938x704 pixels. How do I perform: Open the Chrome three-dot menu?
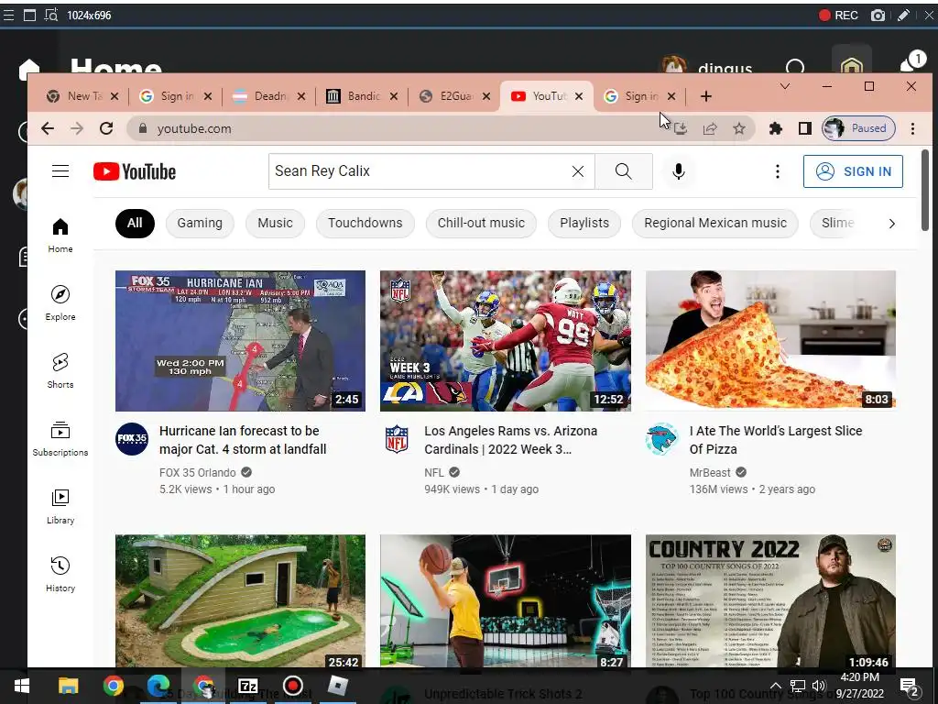click(x=912, y=128)
